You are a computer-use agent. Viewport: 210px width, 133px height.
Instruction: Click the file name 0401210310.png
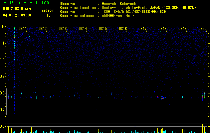[x=17, y=9]
